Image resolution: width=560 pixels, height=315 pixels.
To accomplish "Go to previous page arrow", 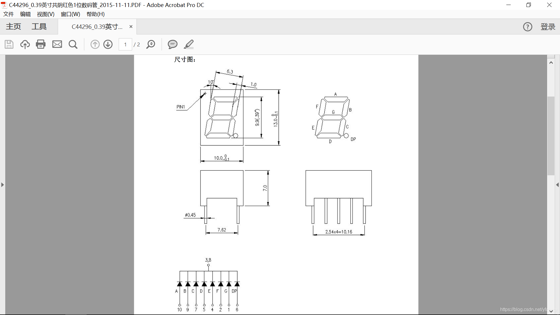I will coord(95,44).
